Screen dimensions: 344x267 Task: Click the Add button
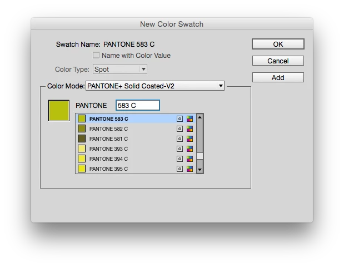278,77
